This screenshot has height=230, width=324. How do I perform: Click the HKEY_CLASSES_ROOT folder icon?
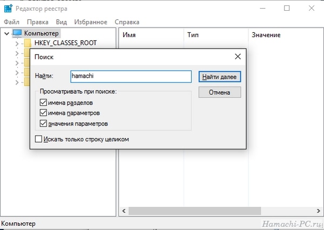[x=28, y=43]
